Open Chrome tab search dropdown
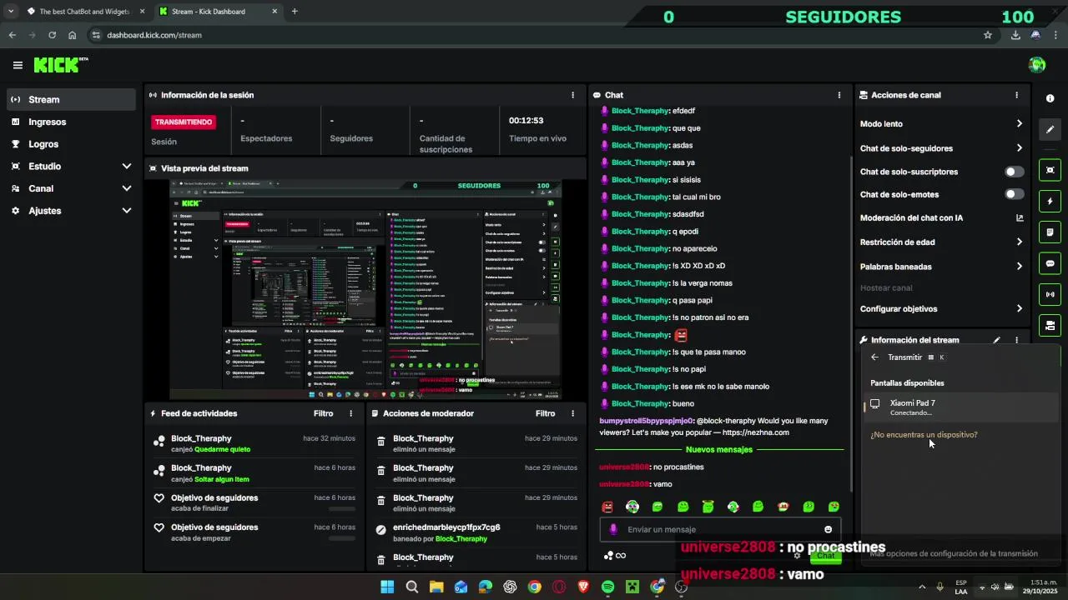Viewport: 1068px width, 600px height. coord(11,12)
